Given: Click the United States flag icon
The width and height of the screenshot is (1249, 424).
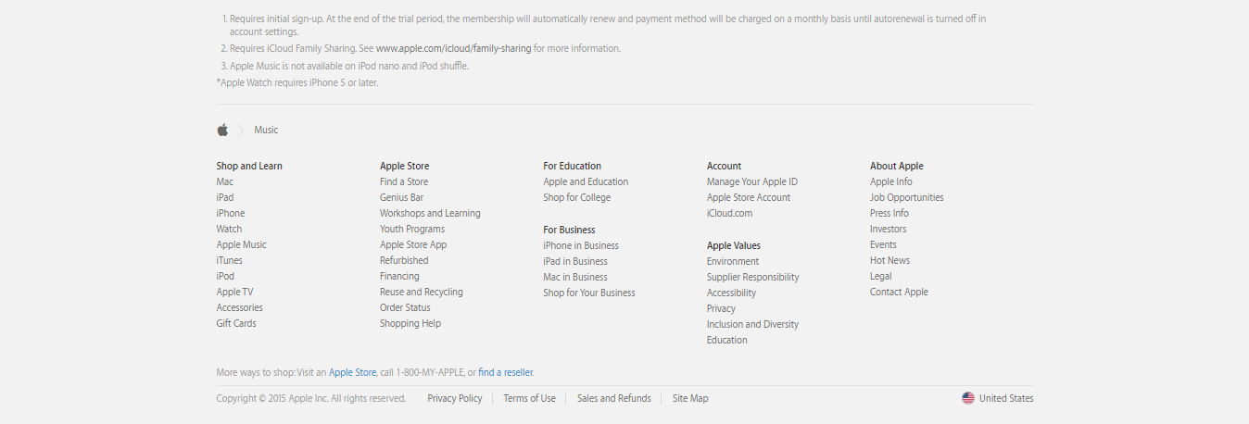Looking at the screenshot, I should pos(968,398).
